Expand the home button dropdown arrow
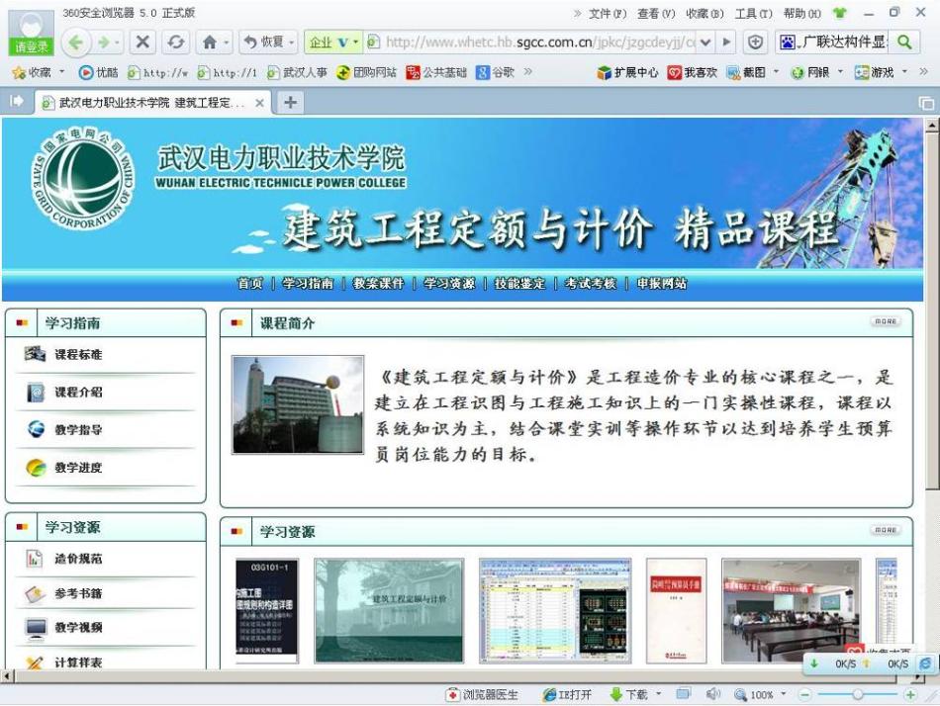 (227, 43)
